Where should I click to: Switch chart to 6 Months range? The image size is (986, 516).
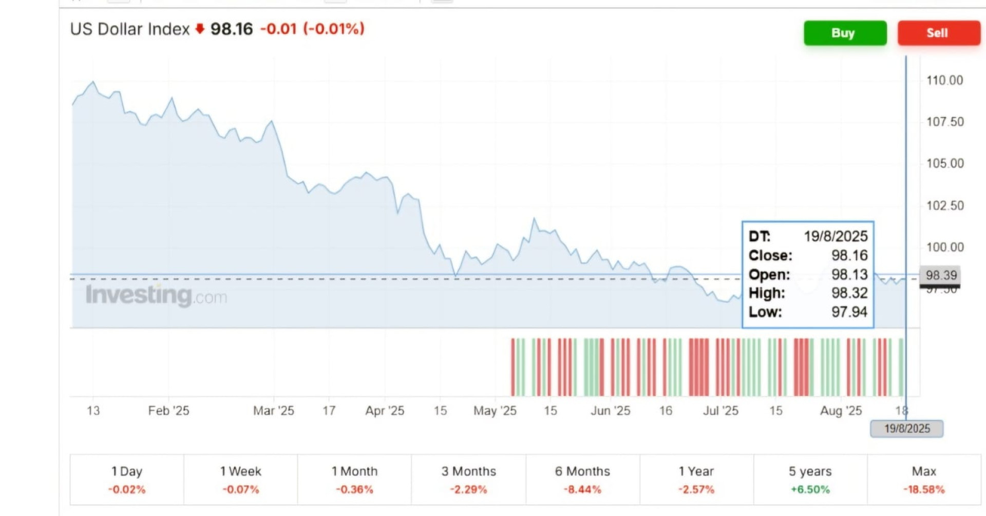582,480
